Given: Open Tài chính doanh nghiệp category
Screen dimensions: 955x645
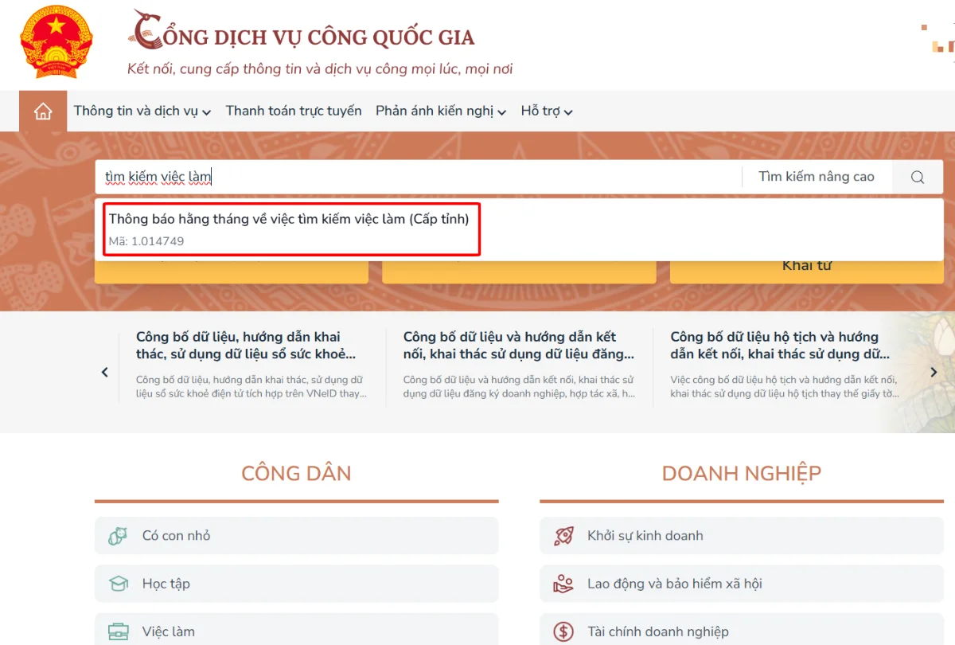Looking at the screenshot, I should pyautogui.click(x=742, y=630).
